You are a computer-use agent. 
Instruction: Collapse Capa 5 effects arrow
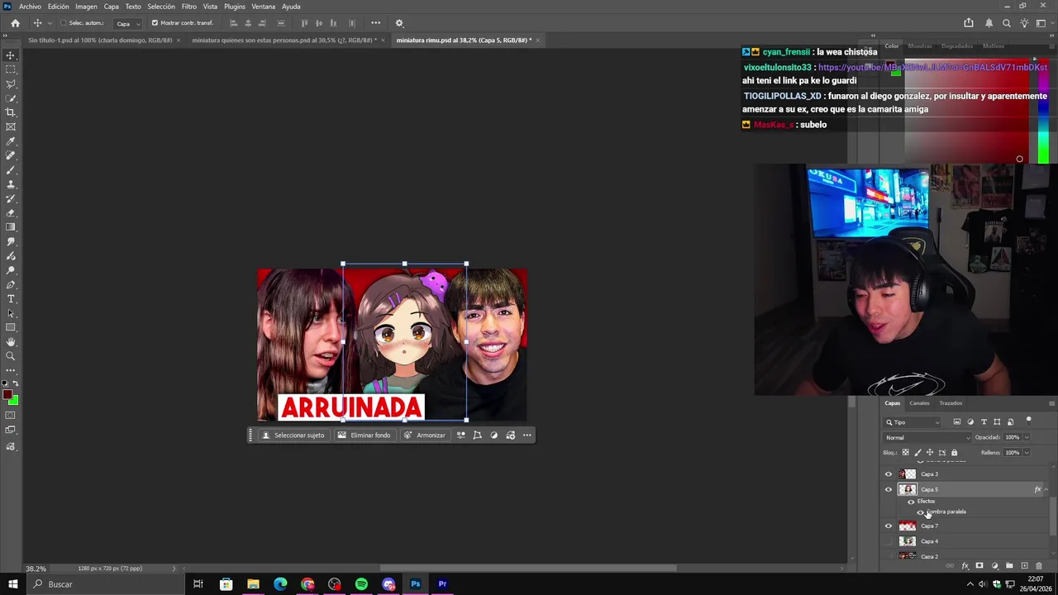[x=1046, y=489]
